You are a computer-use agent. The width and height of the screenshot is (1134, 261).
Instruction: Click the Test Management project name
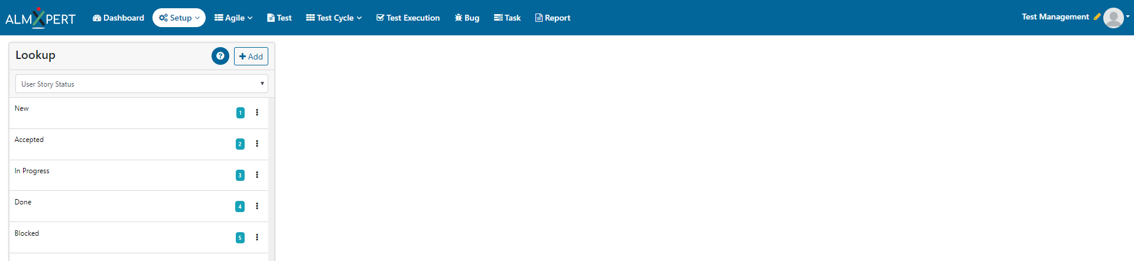1055,16
